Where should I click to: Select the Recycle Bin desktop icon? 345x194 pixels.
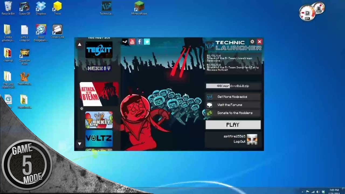[8, 8]
